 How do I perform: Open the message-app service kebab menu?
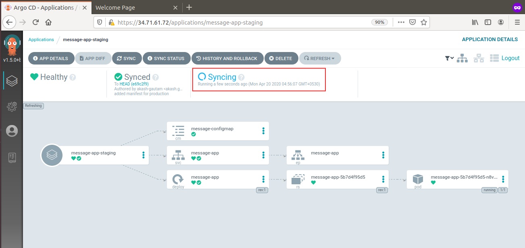263,155
